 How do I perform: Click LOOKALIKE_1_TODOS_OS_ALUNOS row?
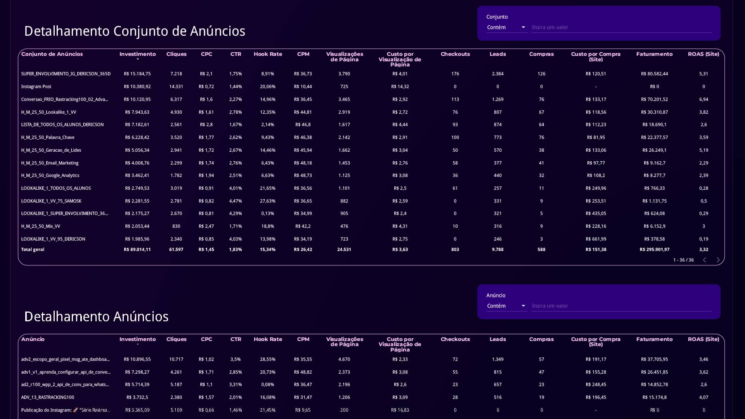point(371,188)
